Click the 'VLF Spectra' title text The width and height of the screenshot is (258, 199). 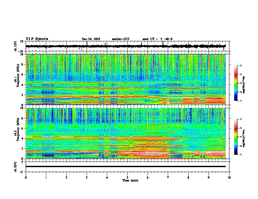[37, 39]
